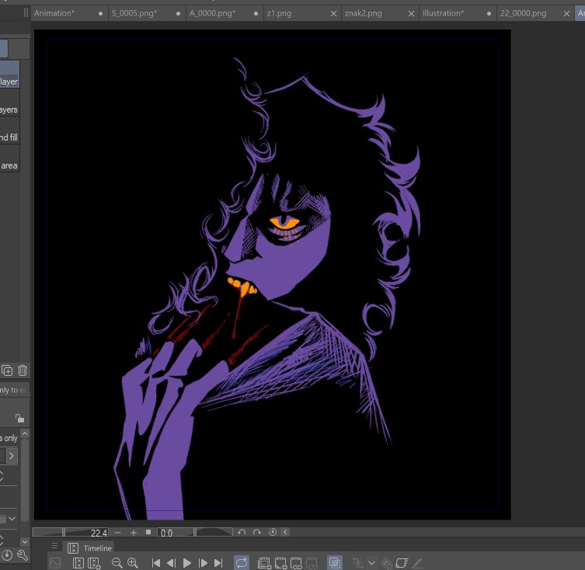Close the znak2.png tab
This screenshot has height=570, width=585.
tap(411, 14)
